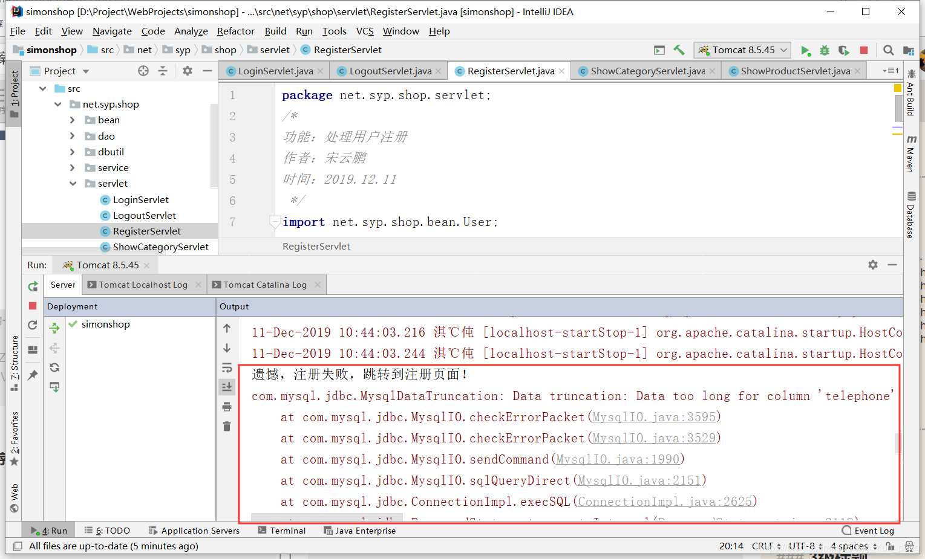The width and height of the screenshot is (925, 559).
Task: Collapse the src folder
Action: tap(42, 89)
